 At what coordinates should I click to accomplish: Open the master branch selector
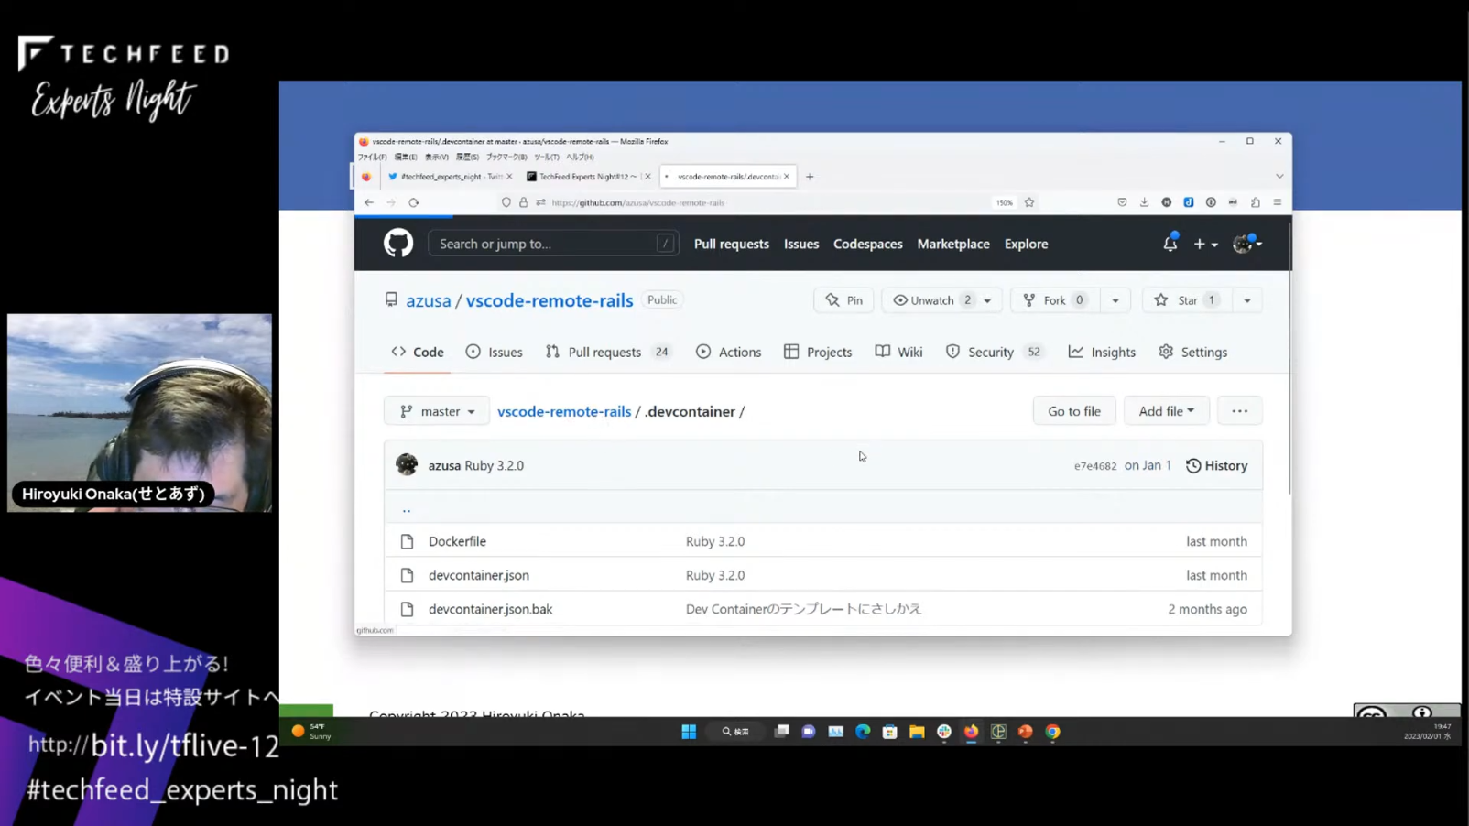[437, 411]
